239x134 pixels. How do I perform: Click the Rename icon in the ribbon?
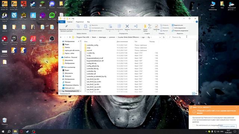[x=136, y=26]
